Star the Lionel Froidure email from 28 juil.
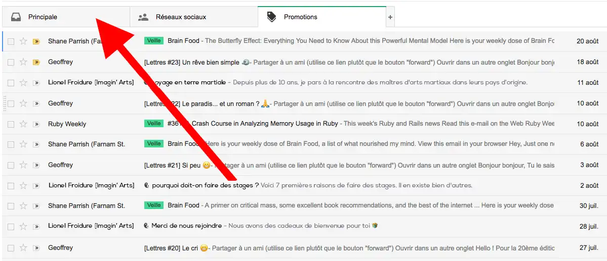Image resolution: width=607 pixels, height=261 pixels. point(23,227)
